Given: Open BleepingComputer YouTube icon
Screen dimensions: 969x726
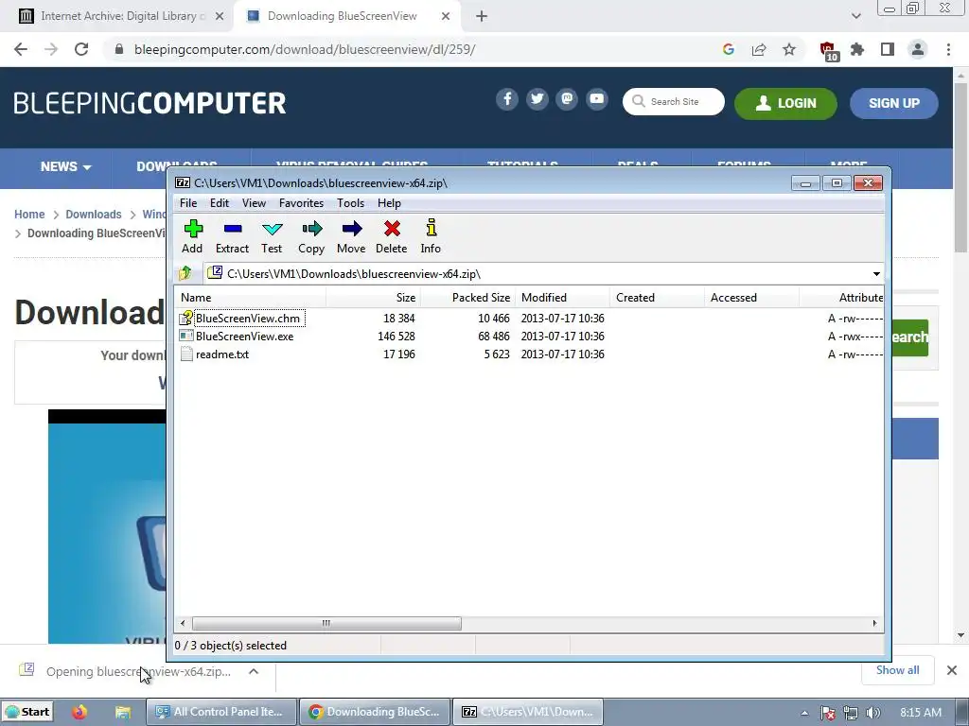Looking at the screenshot, I should [x=597, y=99].
